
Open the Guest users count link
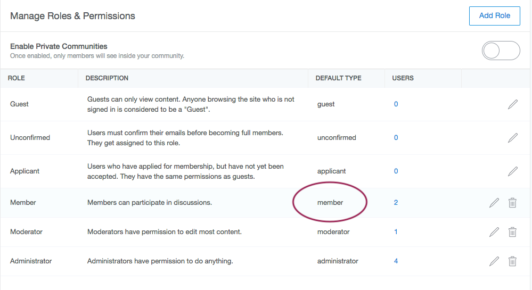[396, 104]
